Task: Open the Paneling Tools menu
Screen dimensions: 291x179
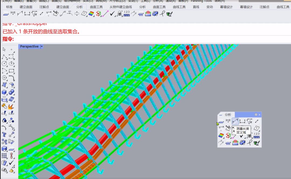Action: (201, 1)
